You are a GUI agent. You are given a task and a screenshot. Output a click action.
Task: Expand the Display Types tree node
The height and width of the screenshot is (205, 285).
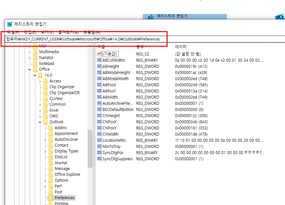pos(45,151)
